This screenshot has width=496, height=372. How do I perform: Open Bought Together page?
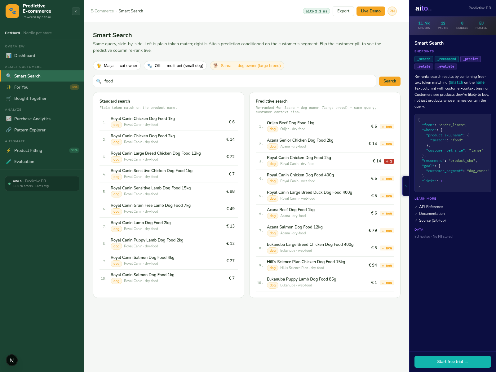42,98
